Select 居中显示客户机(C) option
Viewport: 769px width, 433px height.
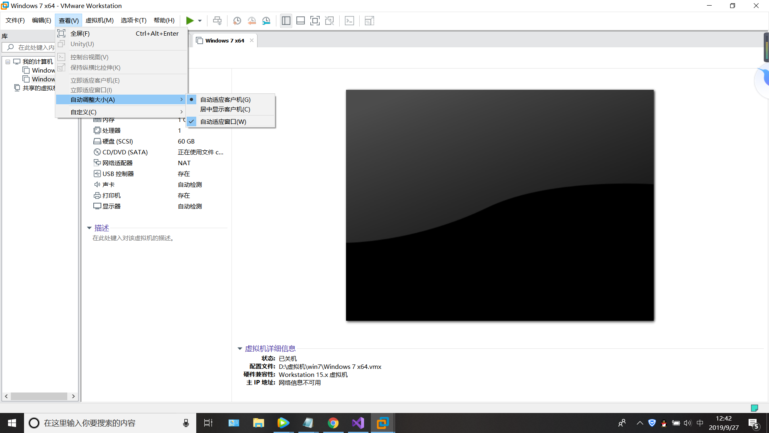point(231,109)
